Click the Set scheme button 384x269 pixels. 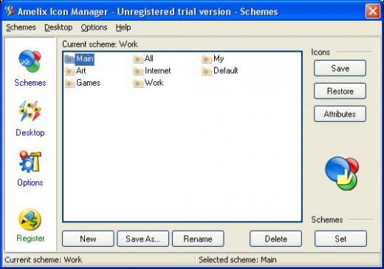pos(340,239)
